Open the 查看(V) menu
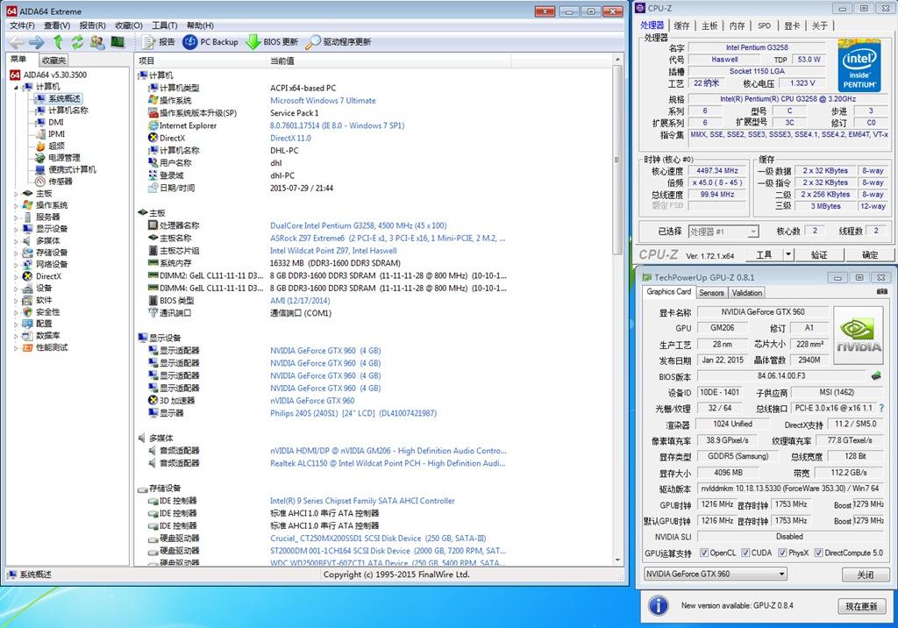Image resolution: width=898 pixels, height=628 pixels. [x=57, y=25]
